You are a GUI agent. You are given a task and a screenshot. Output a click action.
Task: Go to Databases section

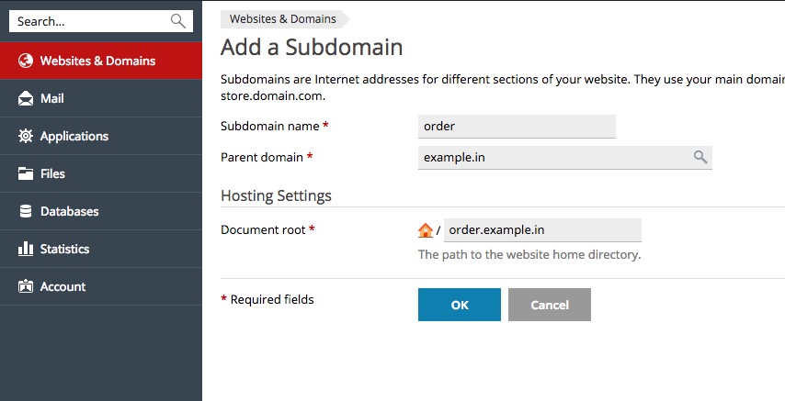pyautogui.click(x=101, y=211)
